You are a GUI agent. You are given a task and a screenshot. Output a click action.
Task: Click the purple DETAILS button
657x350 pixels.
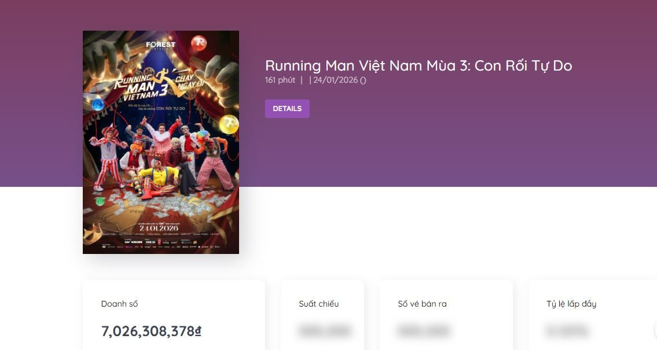tap(287, 108)
